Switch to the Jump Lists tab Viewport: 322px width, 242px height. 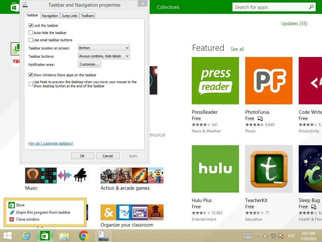(69, 16)
